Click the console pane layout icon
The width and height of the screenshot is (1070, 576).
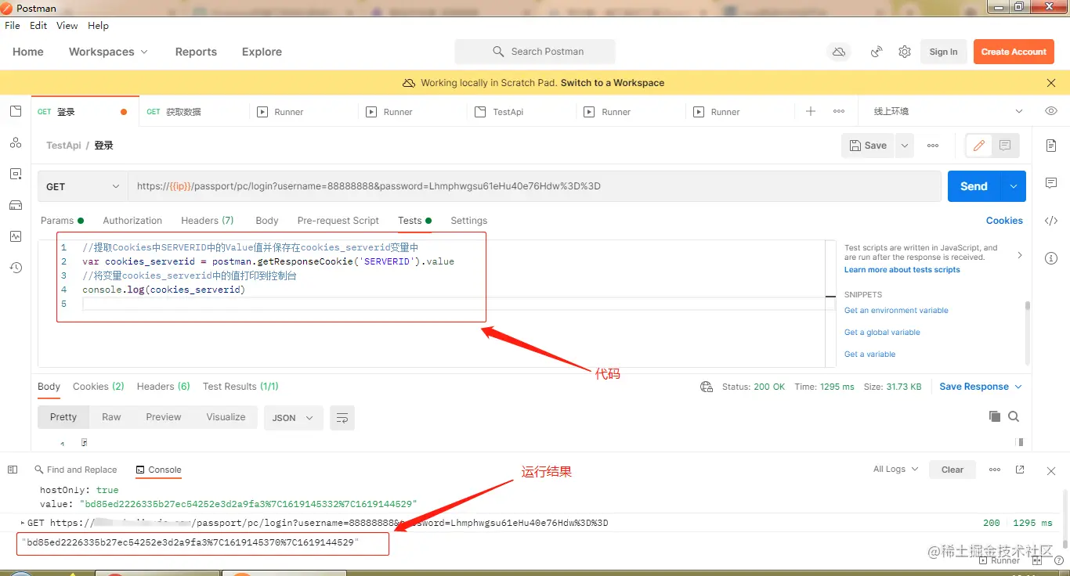pos(13,470)
